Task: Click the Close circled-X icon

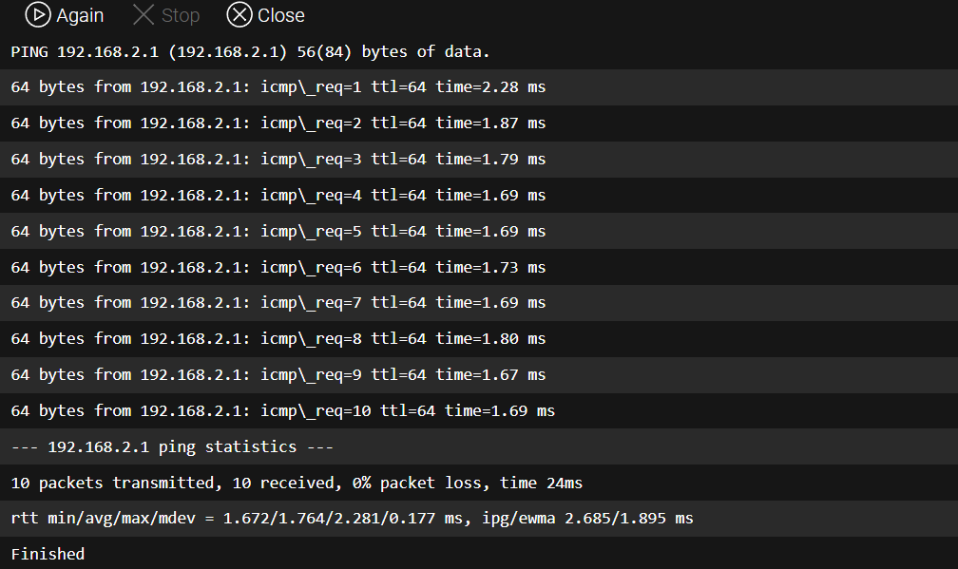Action: click(x=239, y=15)
